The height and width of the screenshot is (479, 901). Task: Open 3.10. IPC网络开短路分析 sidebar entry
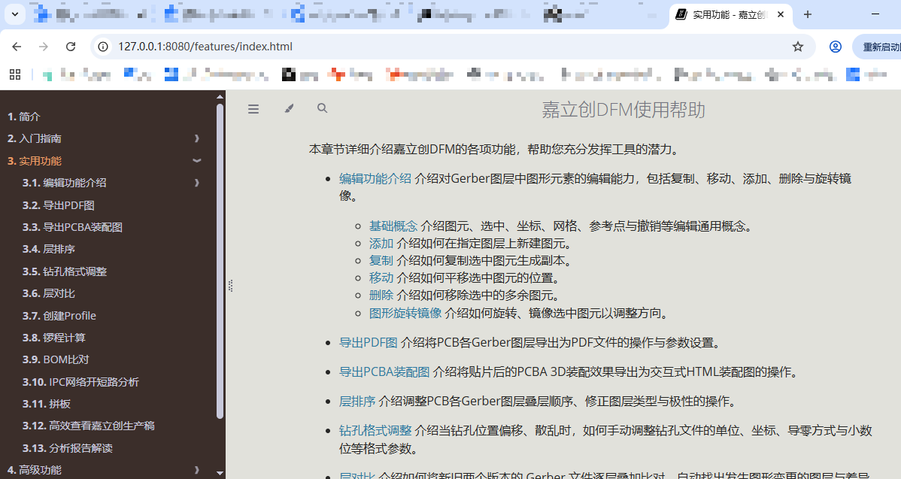pyautogui.click(x=81, y=382)
